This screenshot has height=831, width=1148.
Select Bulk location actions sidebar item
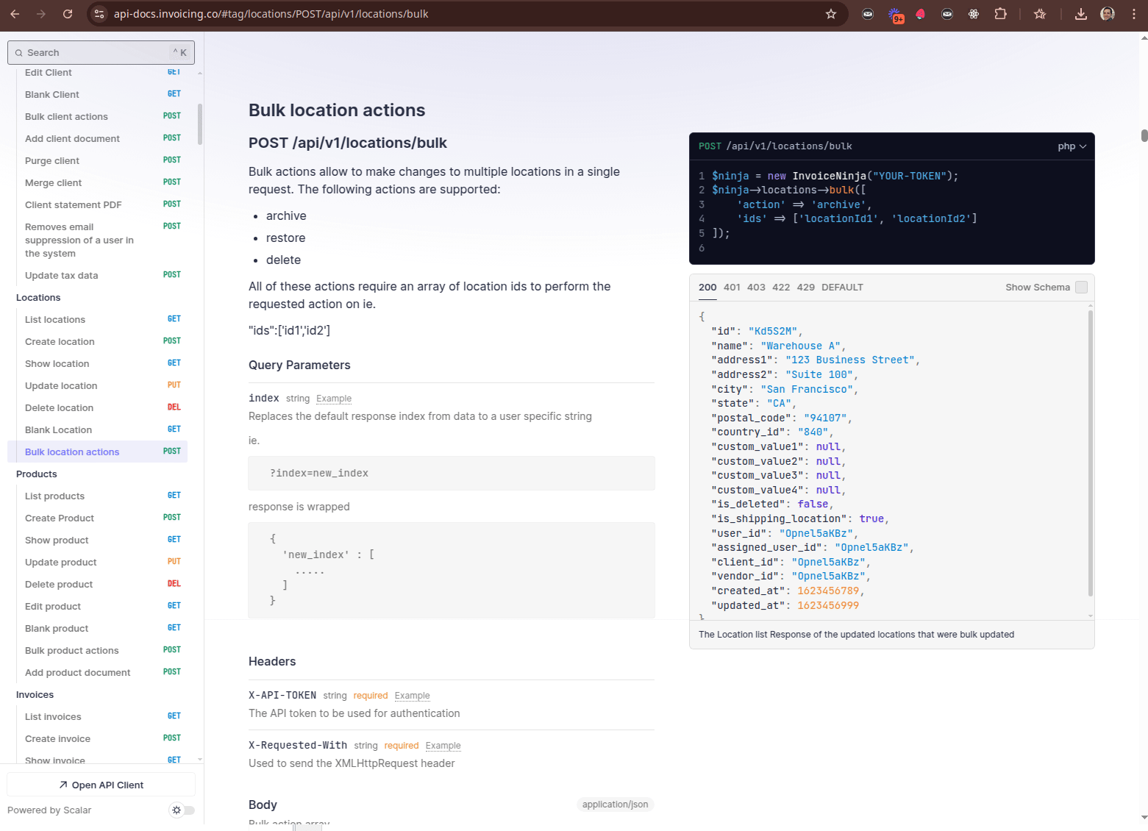coord(97,452)
